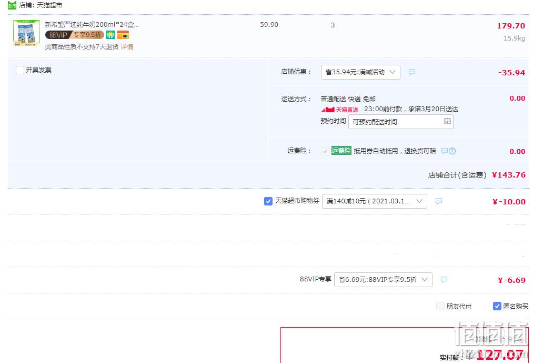This screenshot has width=533, height=363.
Task: Uncheck the 匿名购买 checkbox
Action: click(x=497, y=306)
